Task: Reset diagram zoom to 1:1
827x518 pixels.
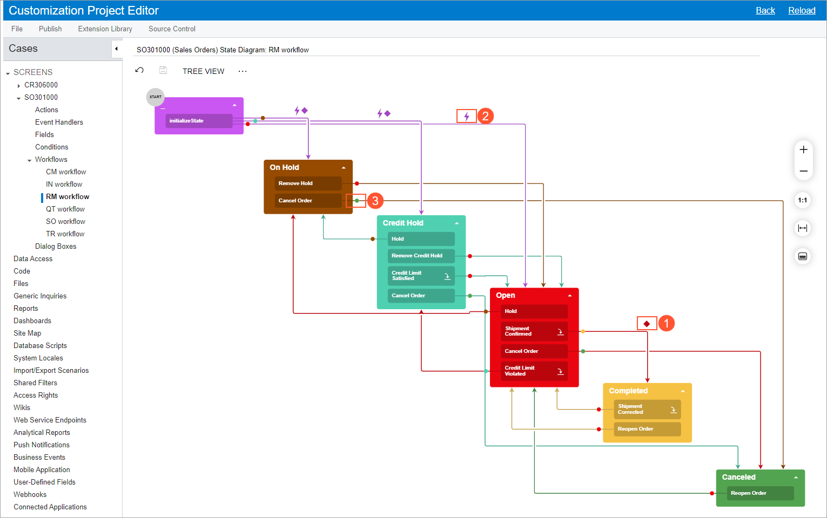Action: [x=803, y=200]
